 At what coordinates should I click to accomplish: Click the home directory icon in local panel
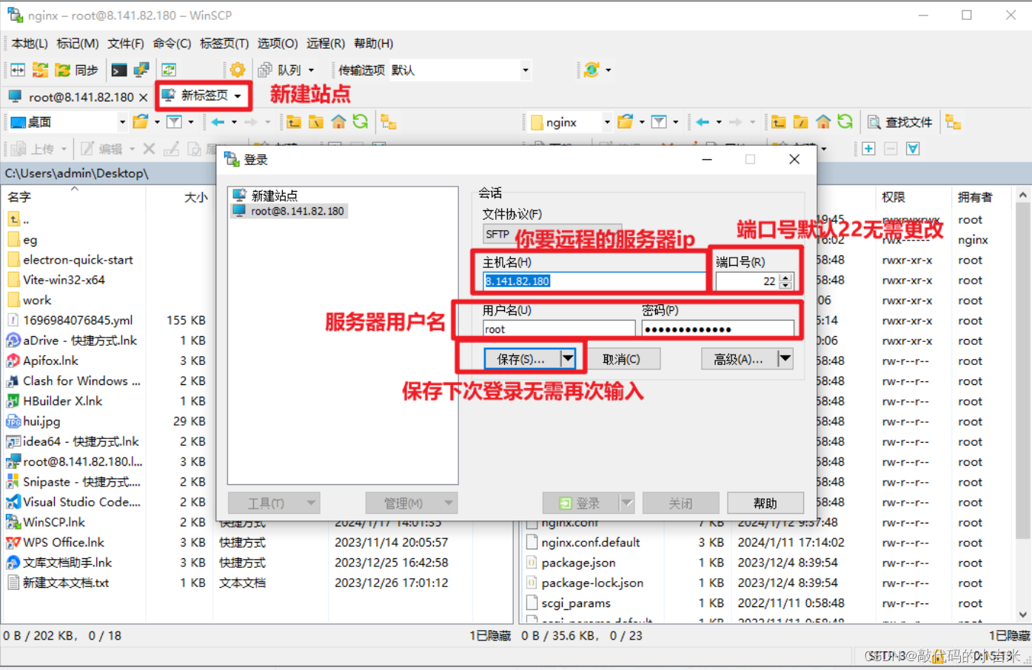coord(338,122)
